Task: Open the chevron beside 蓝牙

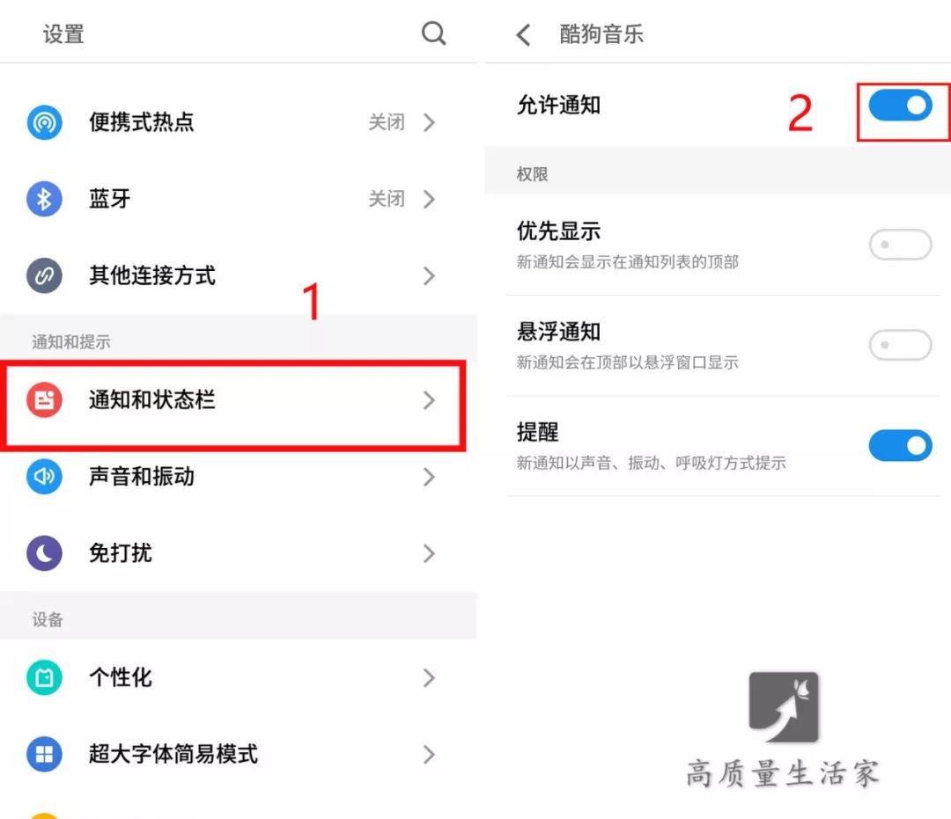Action: [x=430, y=199]
